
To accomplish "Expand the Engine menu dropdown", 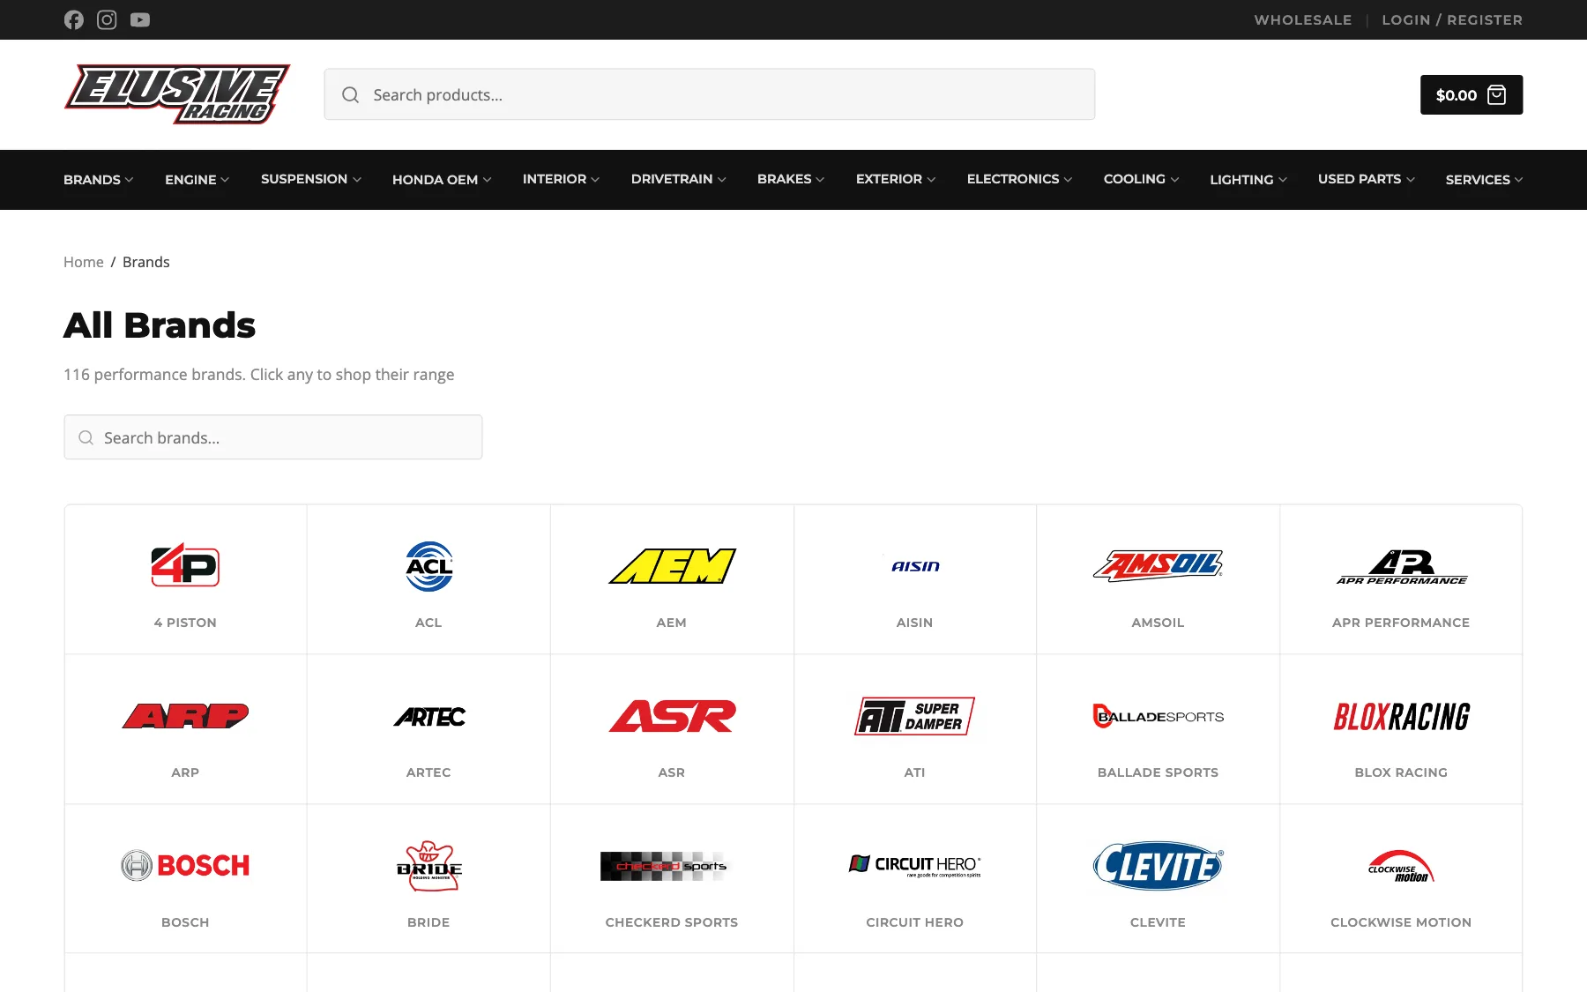I will tap(197, 179).
